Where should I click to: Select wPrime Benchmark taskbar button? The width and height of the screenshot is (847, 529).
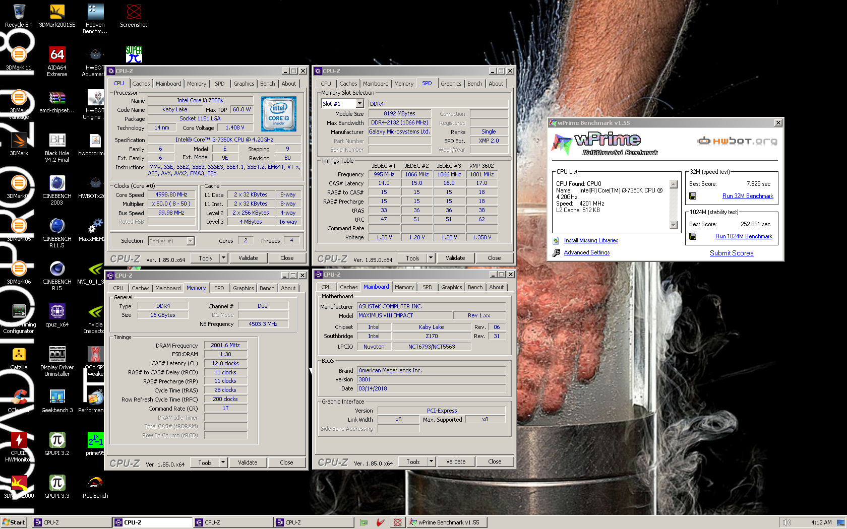448,522
